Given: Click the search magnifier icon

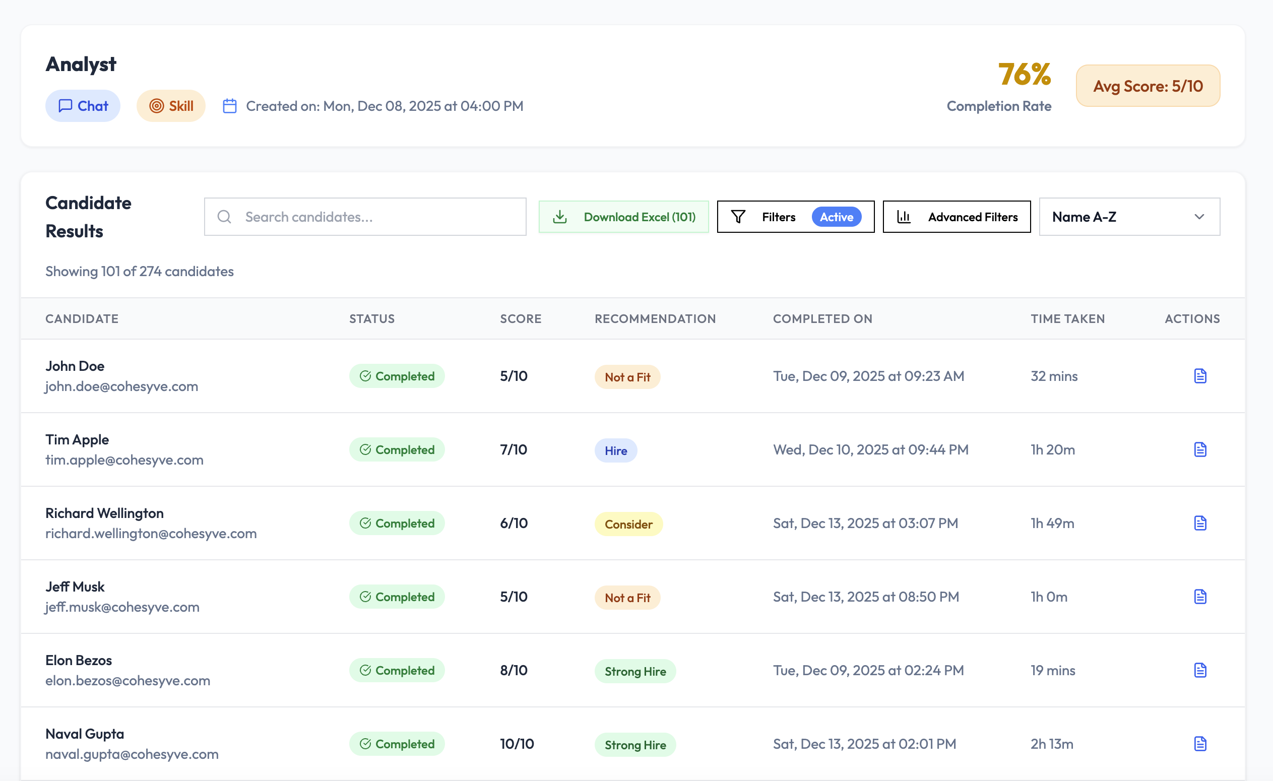Looking at the screenshot, I should (224, 217).
